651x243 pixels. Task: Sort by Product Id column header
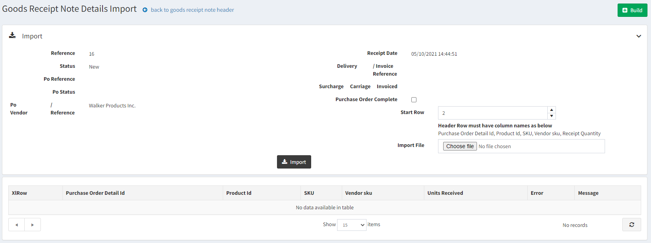tap(238, 193)
